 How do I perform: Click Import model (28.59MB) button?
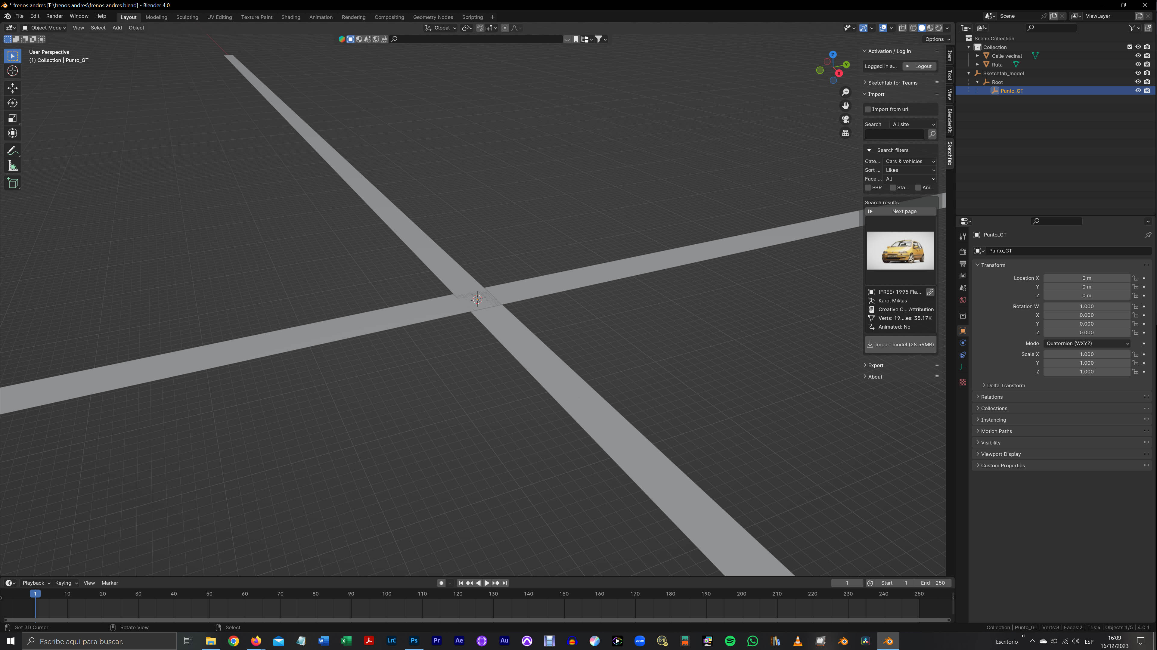(900, 345)
